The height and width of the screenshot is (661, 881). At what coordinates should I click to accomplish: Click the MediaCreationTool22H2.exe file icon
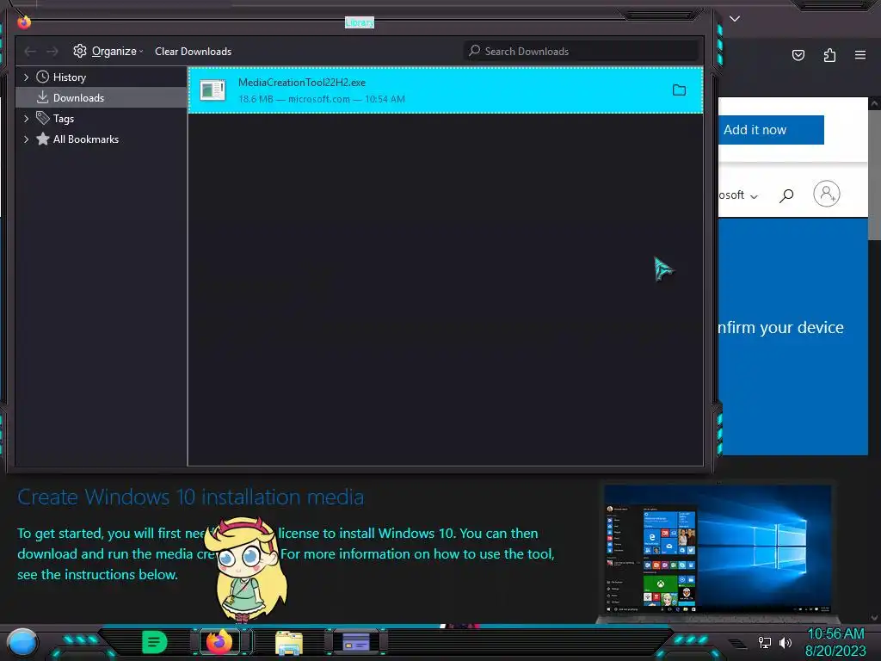pos(213,90)
